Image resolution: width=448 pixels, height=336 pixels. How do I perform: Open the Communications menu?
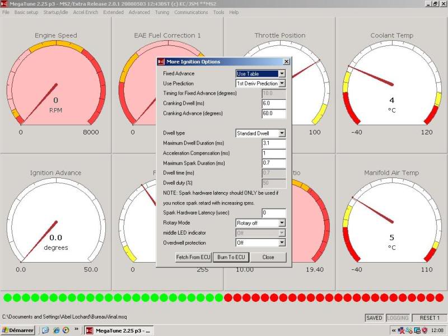point(191,12)
